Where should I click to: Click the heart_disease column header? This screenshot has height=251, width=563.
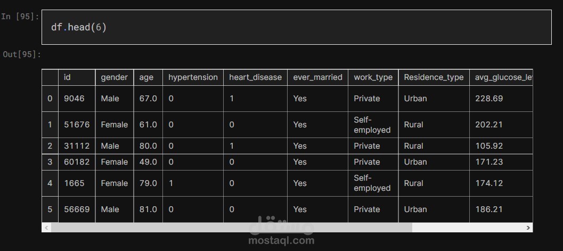click(255, 77)
